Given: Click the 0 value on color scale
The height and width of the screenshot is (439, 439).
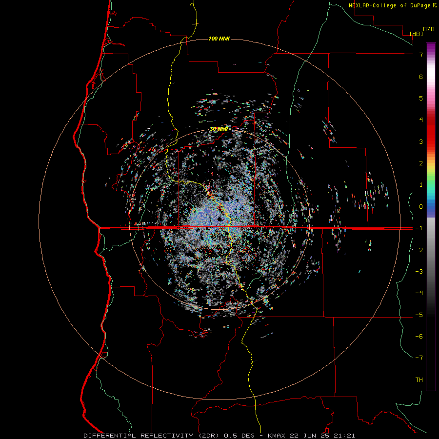Looking at the screenshot, I should [421, 207].
